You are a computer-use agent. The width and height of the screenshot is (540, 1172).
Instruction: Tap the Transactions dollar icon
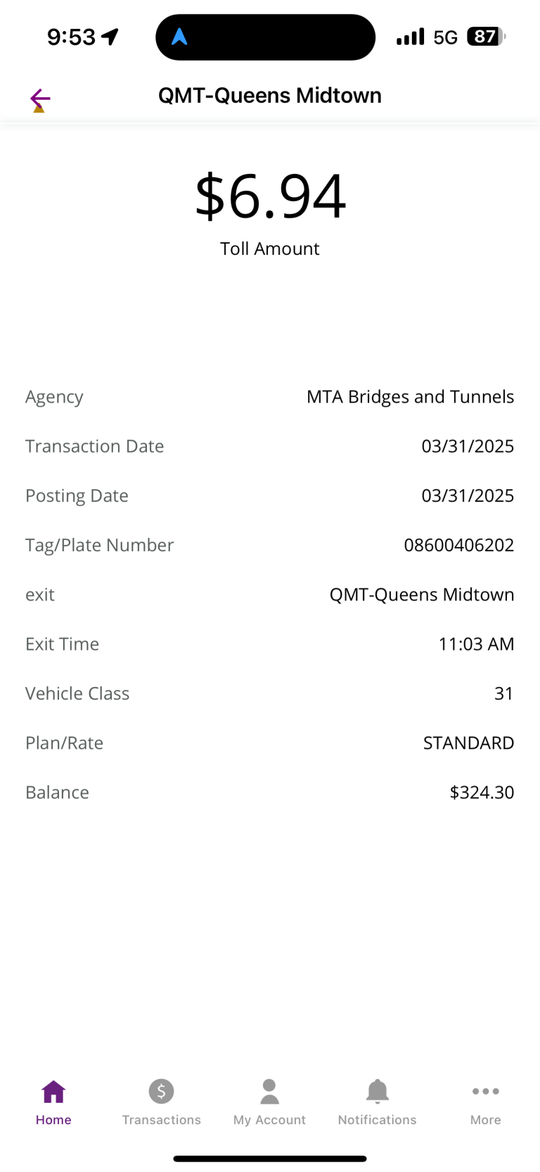pyautogui.click(x=161, y=1092)
